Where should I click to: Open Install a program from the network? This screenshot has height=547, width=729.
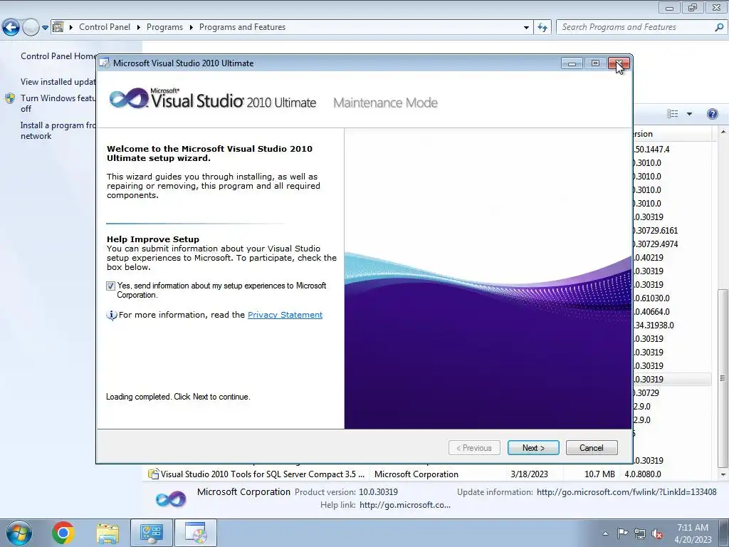[x=58, y=131]
